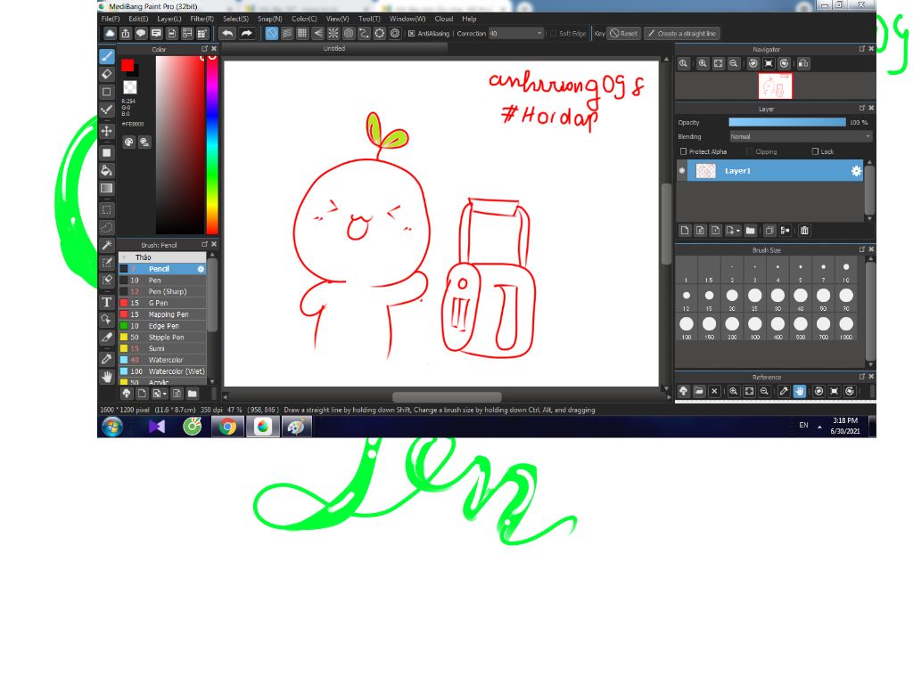Select the G Pen brush
The image size is (913, 684).
tap(162, 303)
